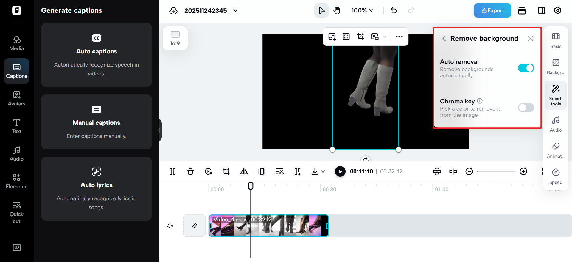This screenshot has width=572, height=262.
Task: Undo the last action
Action: (394, 10)
